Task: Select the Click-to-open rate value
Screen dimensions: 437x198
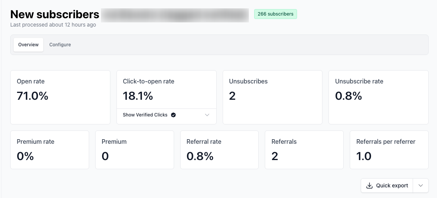Action: (138, 96)
